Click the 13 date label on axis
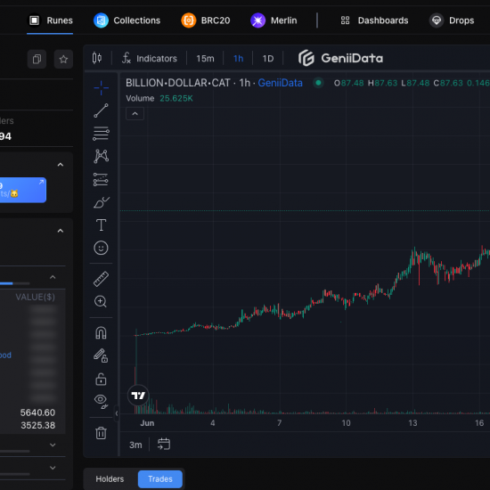This screenshot has height=490, width=490. click(412, 423)
